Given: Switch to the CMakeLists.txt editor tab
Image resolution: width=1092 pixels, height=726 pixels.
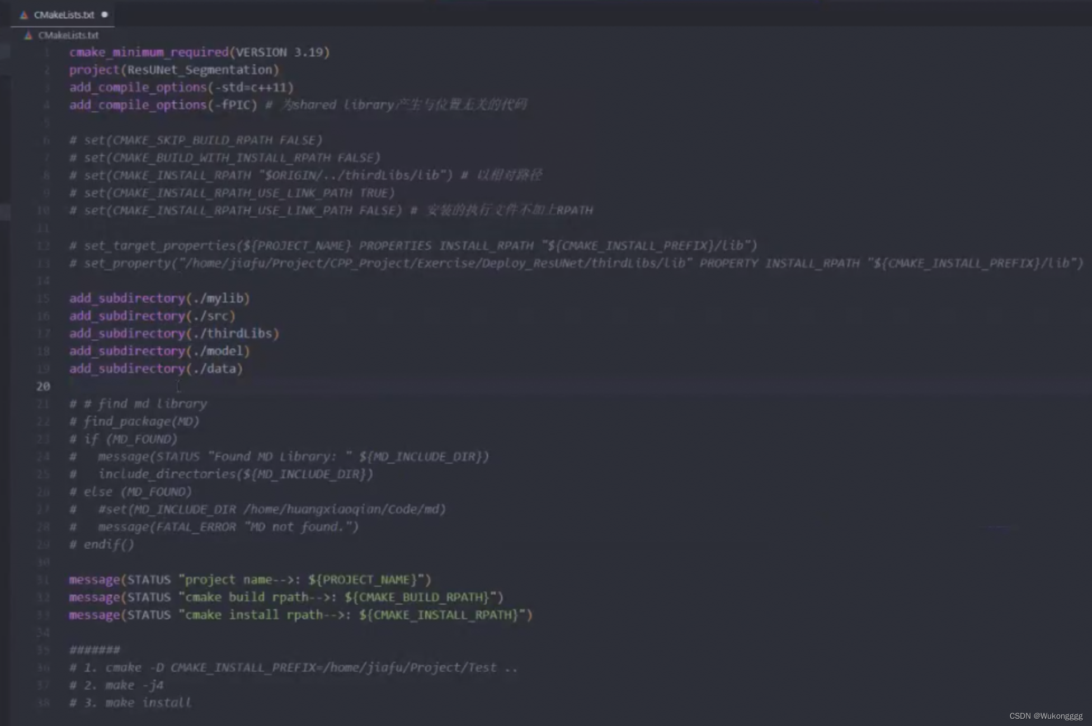Looking at the screenshot, I should (x=63, y=15).
